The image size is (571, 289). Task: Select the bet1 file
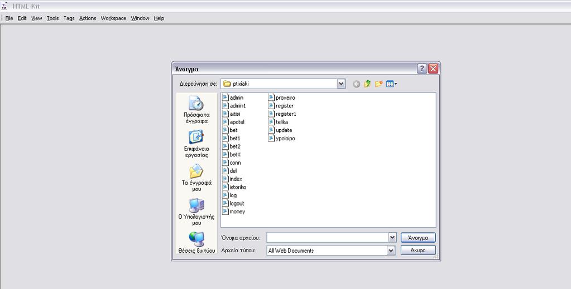pos(231,138)
